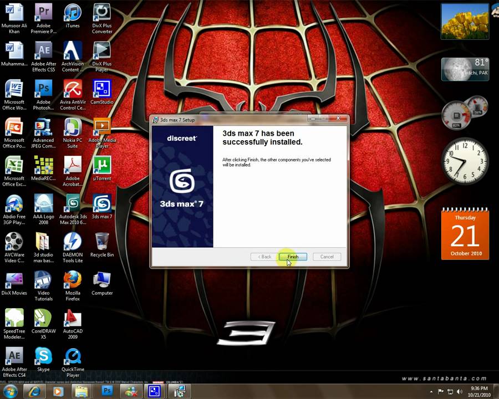Open the Adobe Premiere Pro desktop icon
The width and height of the screenshot is (499, 399).
tap(44, 18)
